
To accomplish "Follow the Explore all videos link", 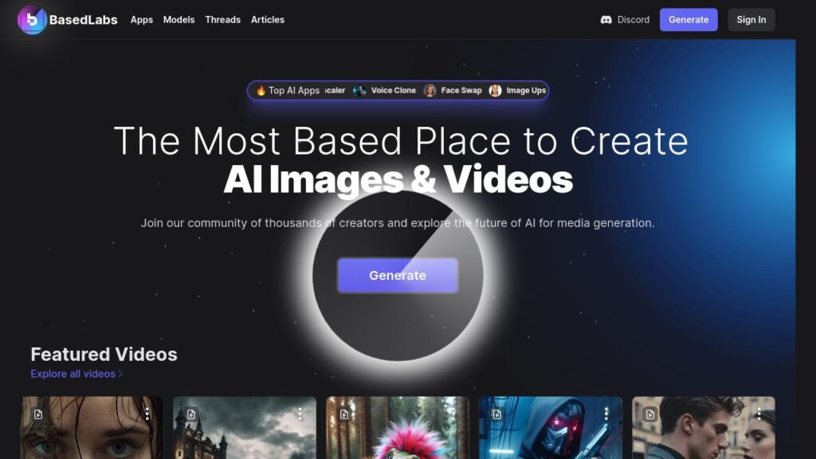I will coord(72,373).
